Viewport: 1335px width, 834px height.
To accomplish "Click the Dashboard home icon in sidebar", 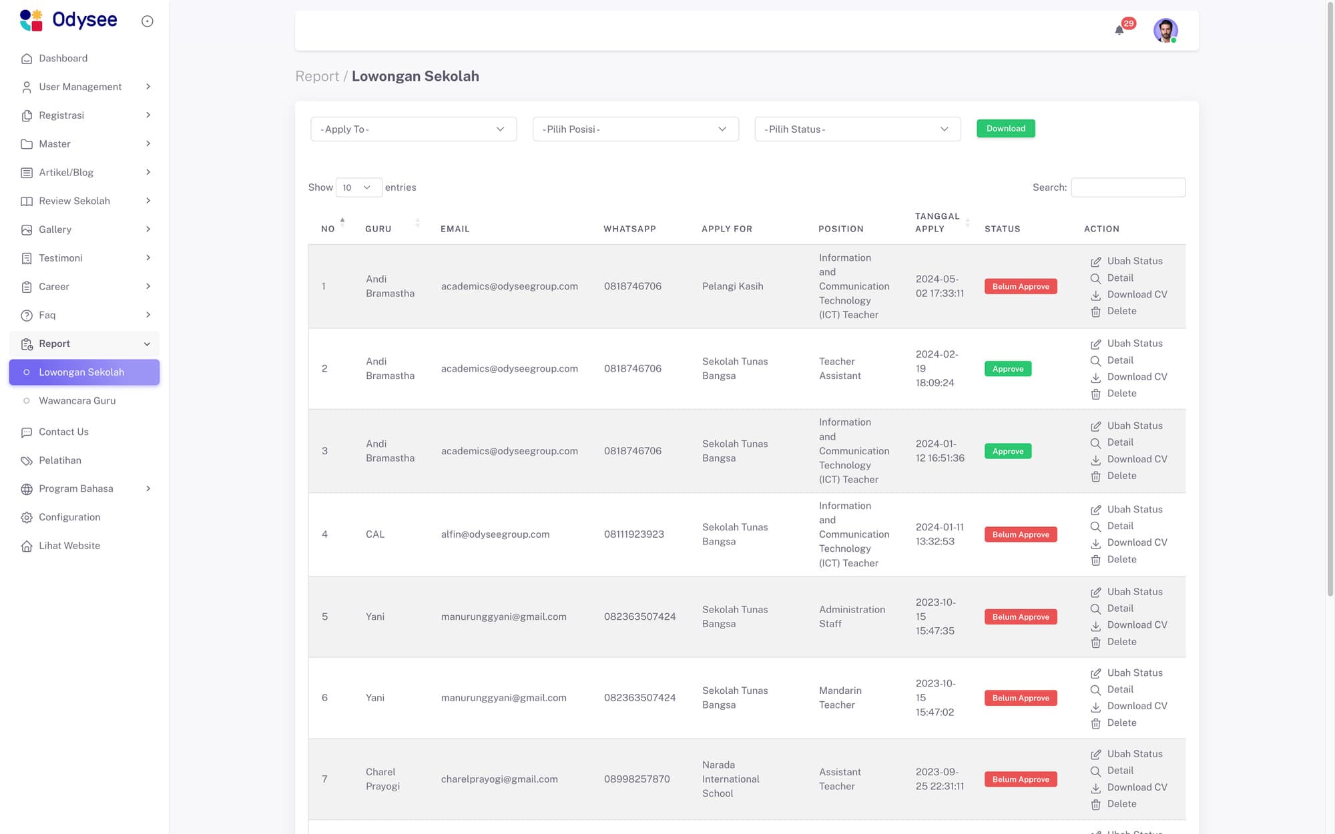I will pos(27,59).
